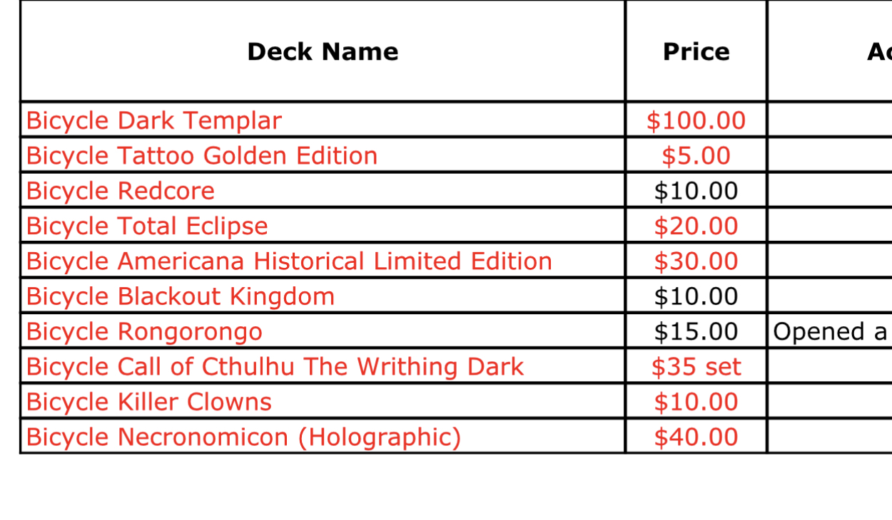Select the $35 set price cell
Viewport: 892px width, 520px height.
(696, 366)
